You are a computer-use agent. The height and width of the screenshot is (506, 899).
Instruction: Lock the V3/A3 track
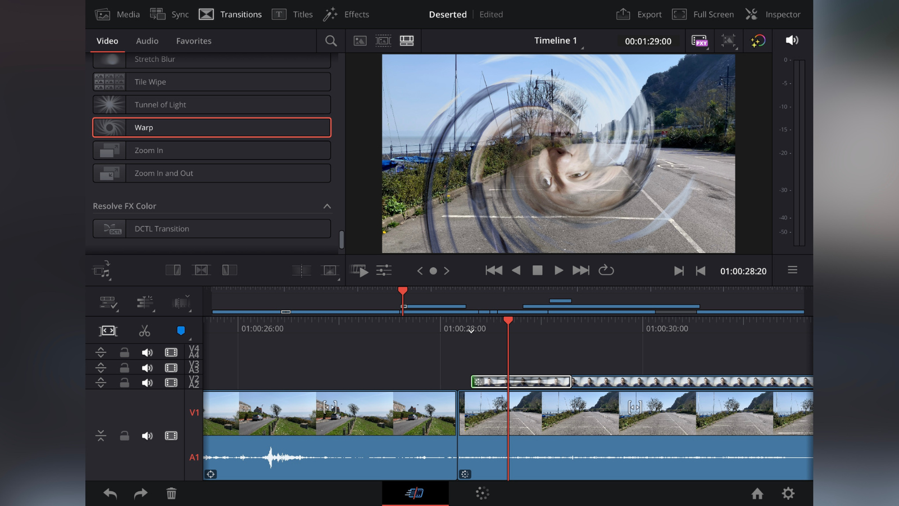coord(124,368)
